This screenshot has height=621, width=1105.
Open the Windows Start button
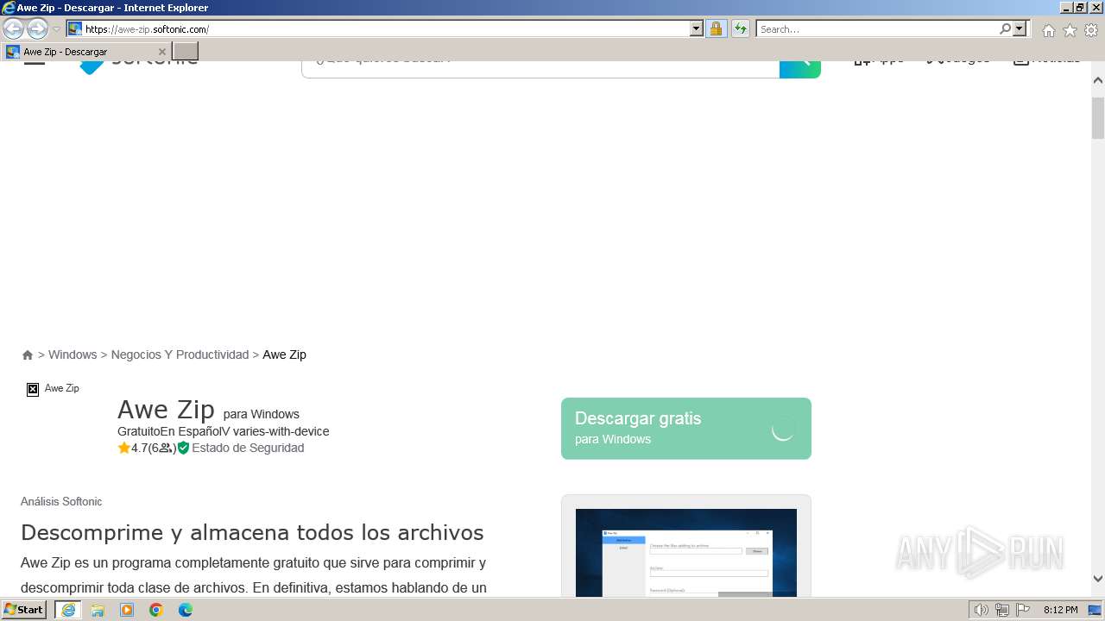click(x=24, y=610)
